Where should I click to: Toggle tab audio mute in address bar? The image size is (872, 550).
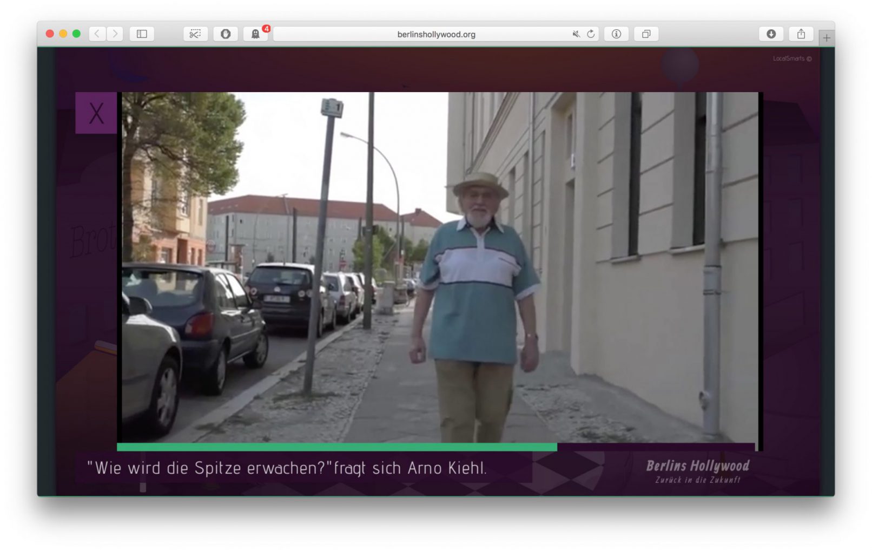click(x=576, y=34)
